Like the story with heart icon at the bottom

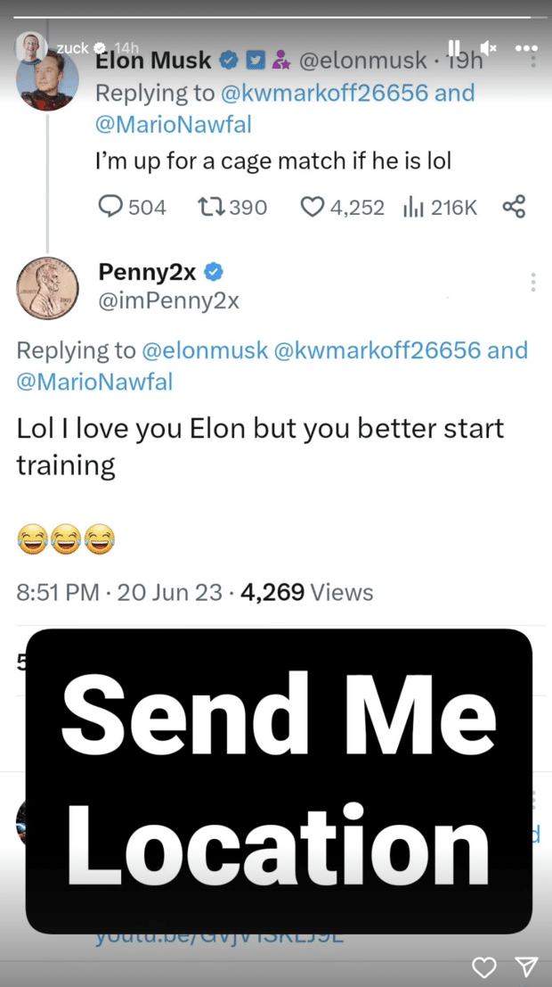[x=483, y=966]
